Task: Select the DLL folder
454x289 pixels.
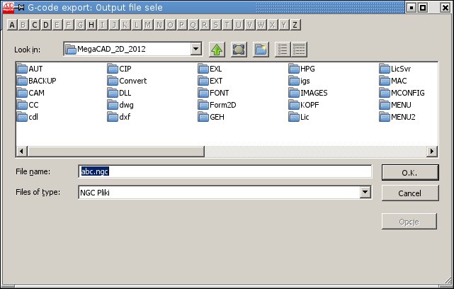Action: click(x=119, y=93)
